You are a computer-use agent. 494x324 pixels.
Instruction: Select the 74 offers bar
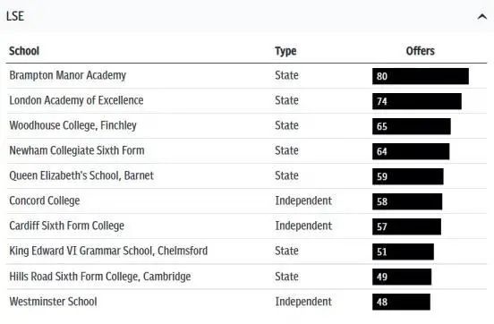pos(417,101)
